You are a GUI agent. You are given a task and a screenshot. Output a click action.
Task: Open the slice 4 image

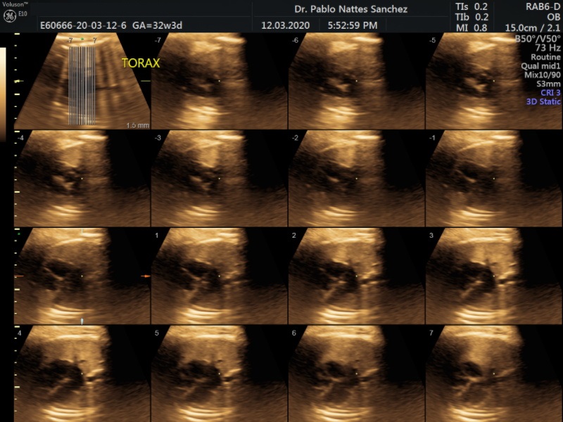[x=81, y=373]
